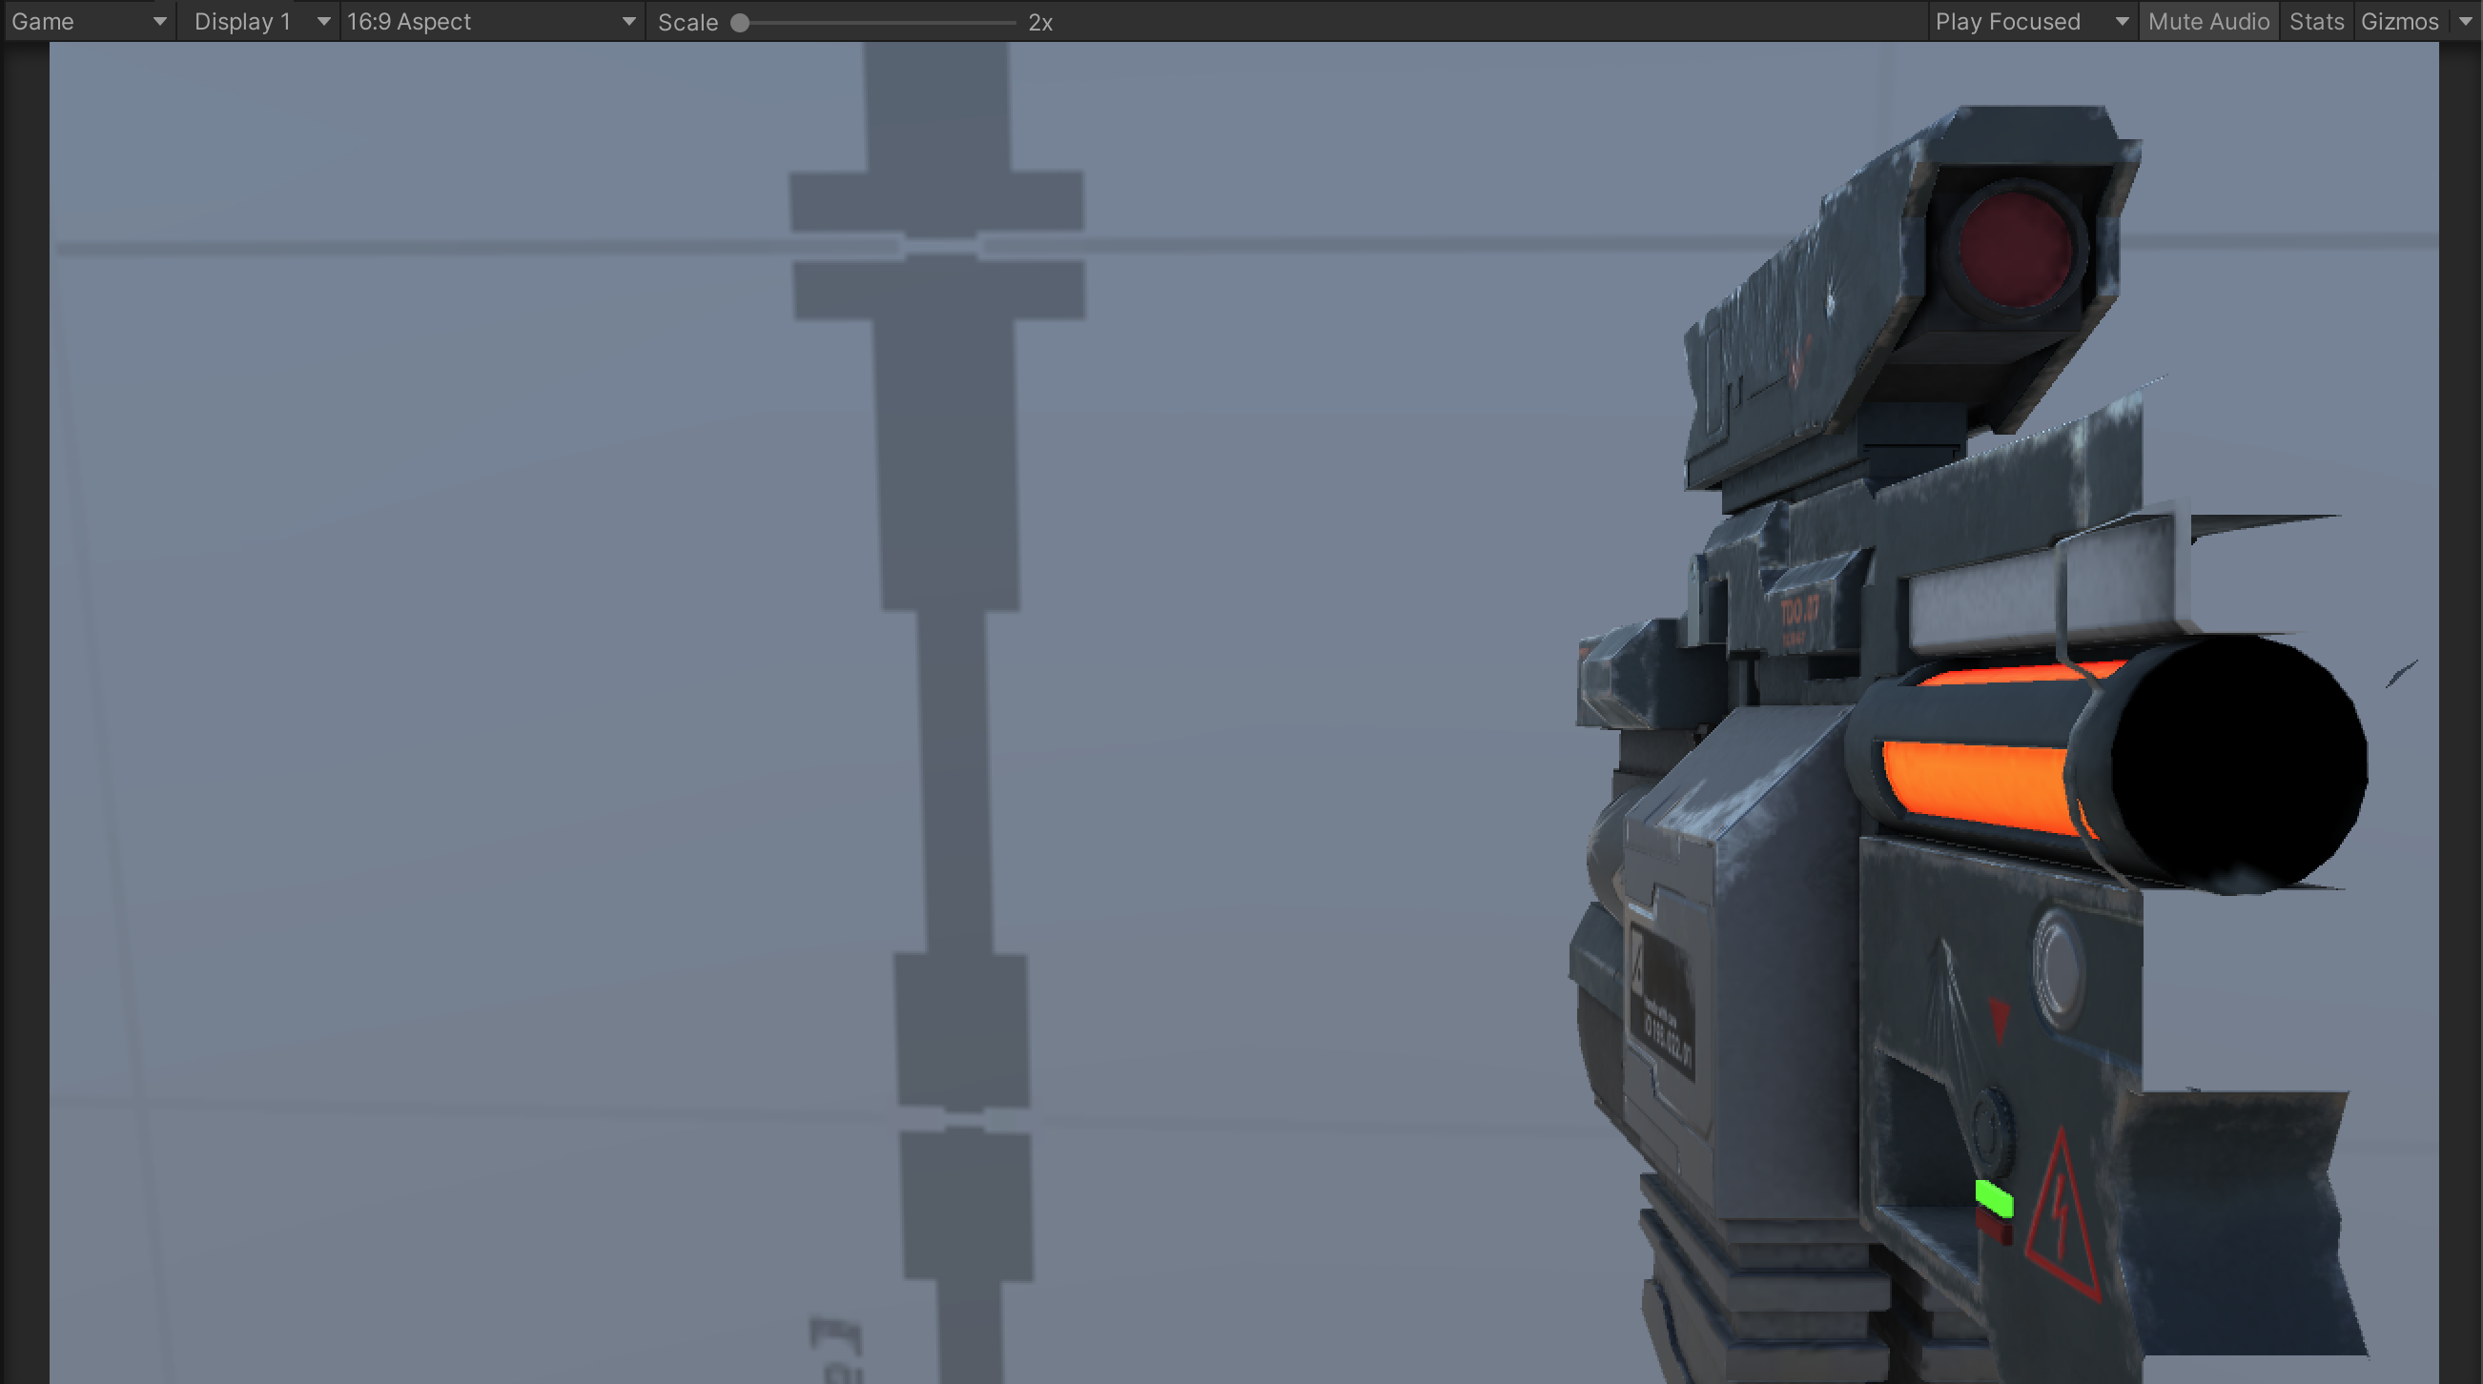Click the Scale slider handle
Viewport: 2483px width, 1384px height.
[739, 22]
